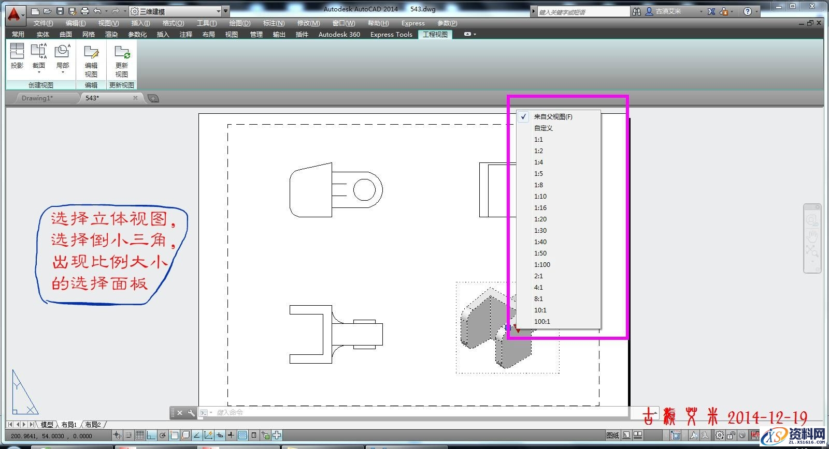Click the Undo arrow icon

point(97,11)
